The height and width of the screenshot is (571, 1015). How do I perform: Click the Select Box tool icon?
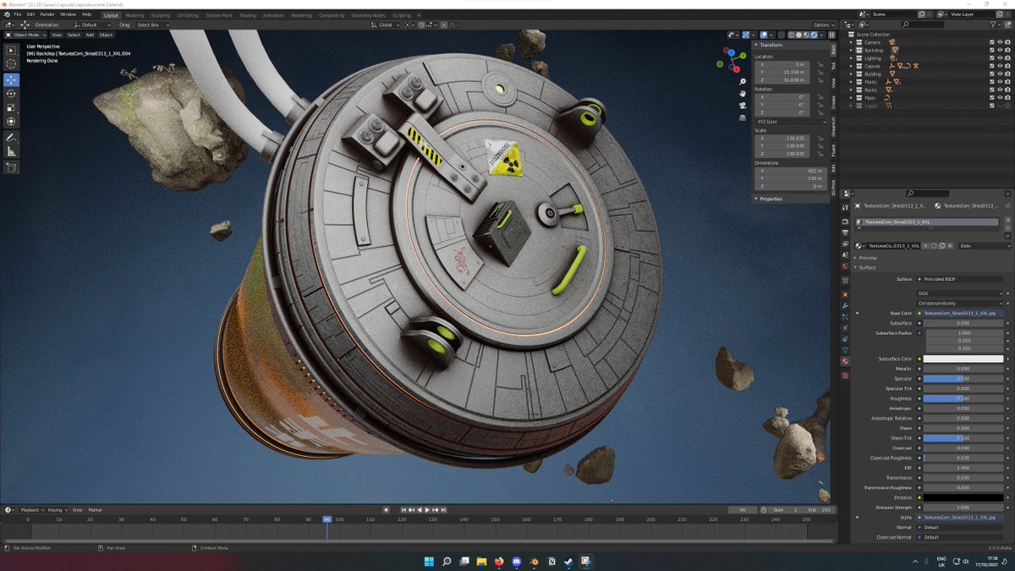[x=11, y=50]
